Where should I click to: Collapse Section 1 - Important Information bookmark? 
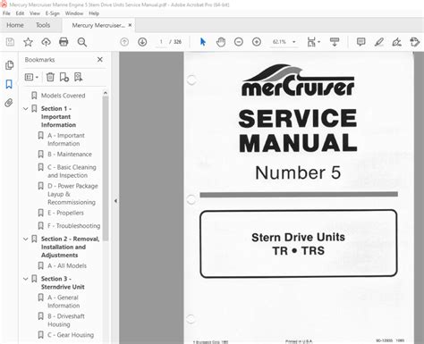pyautogui.click(x=26, y=109)
